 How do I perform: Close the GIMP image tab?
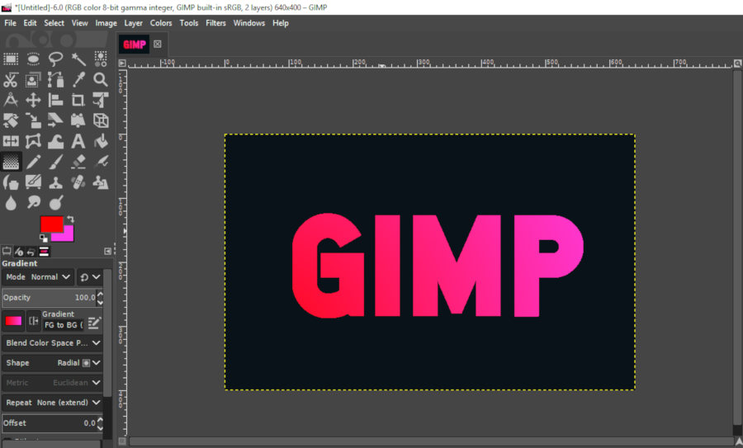[158, 44]
